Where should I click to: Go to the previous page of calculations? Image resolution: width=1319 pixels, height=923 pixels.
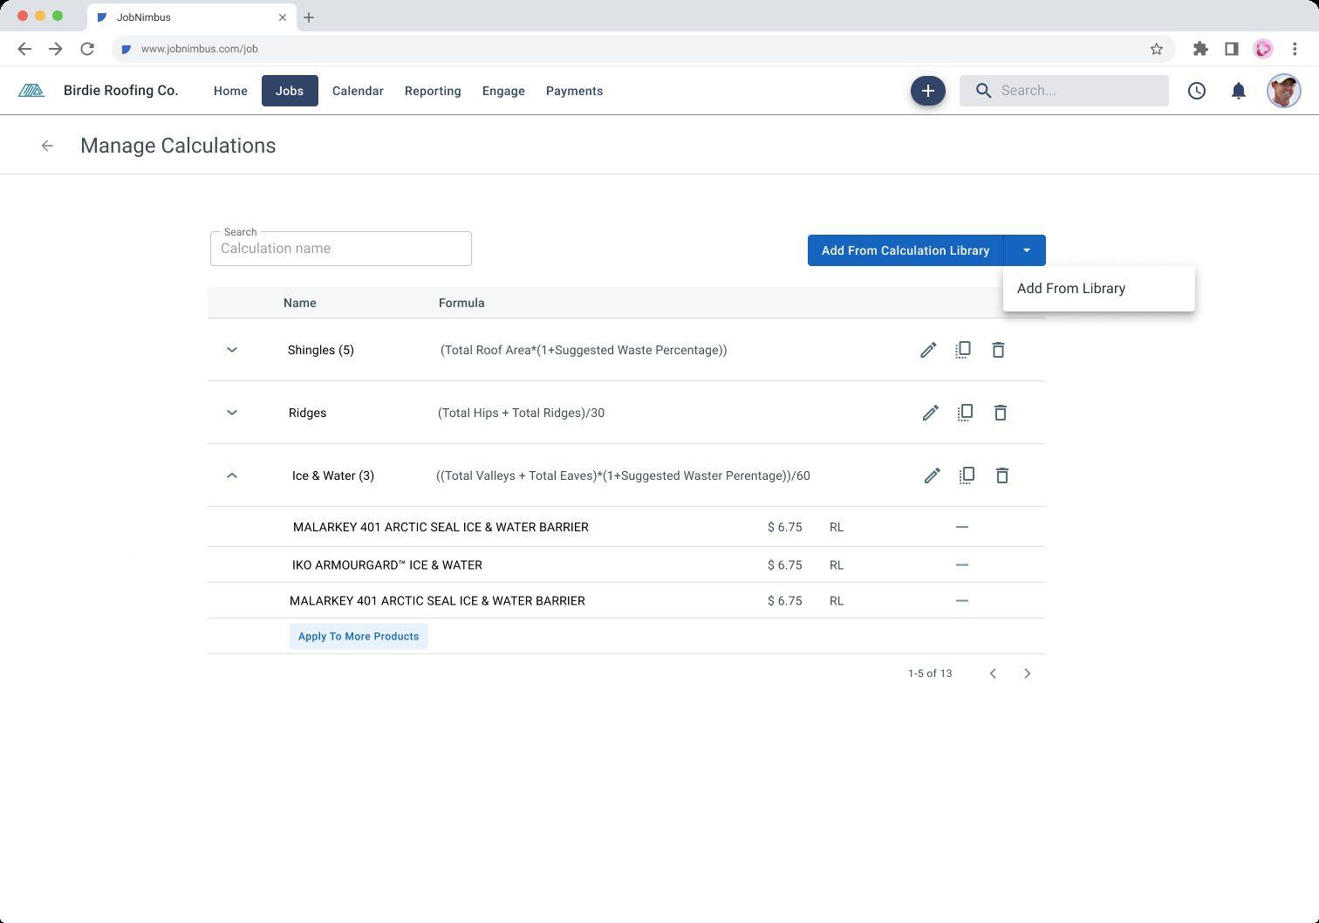click(993, 673)
